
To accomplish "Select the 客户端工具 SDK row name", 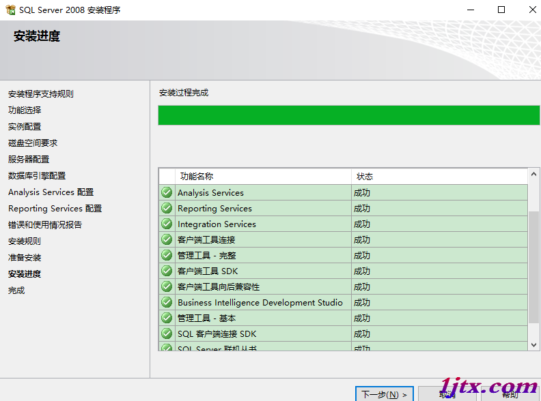I will (208, 271).
